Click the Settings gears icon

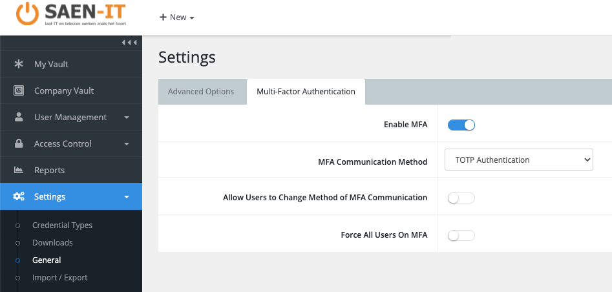pyautogui.click(x=19, y=196)
